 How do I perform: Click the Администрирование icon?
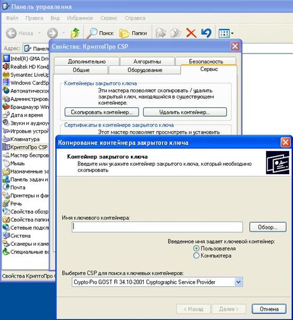coord(6,99)
